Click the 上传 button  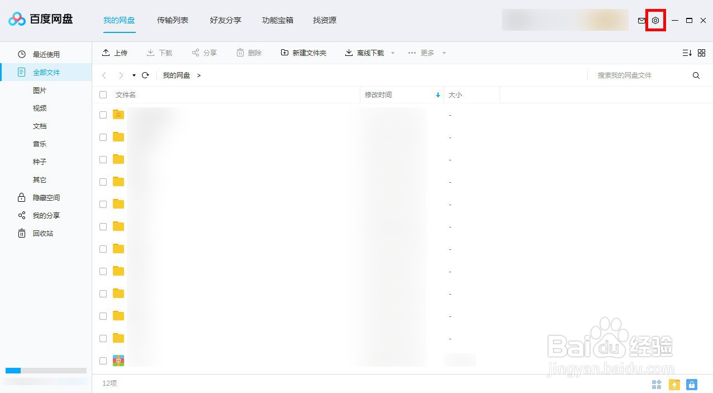point(115,53)
